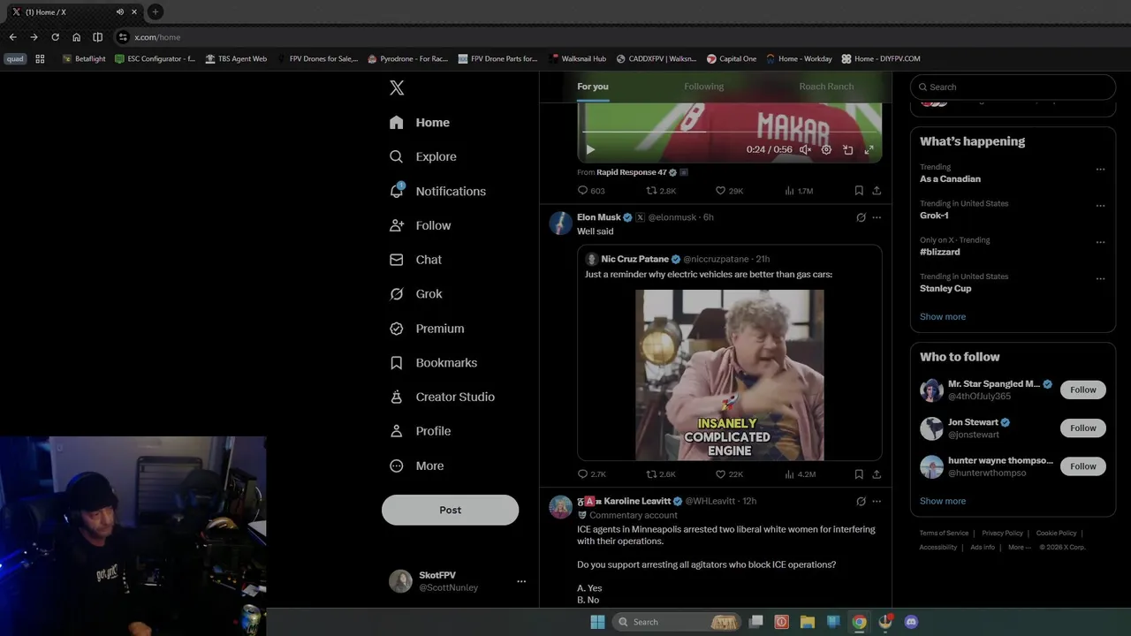Open more options on Elon Musk post
The image size is (1131, 636).
tap(877, 217)
